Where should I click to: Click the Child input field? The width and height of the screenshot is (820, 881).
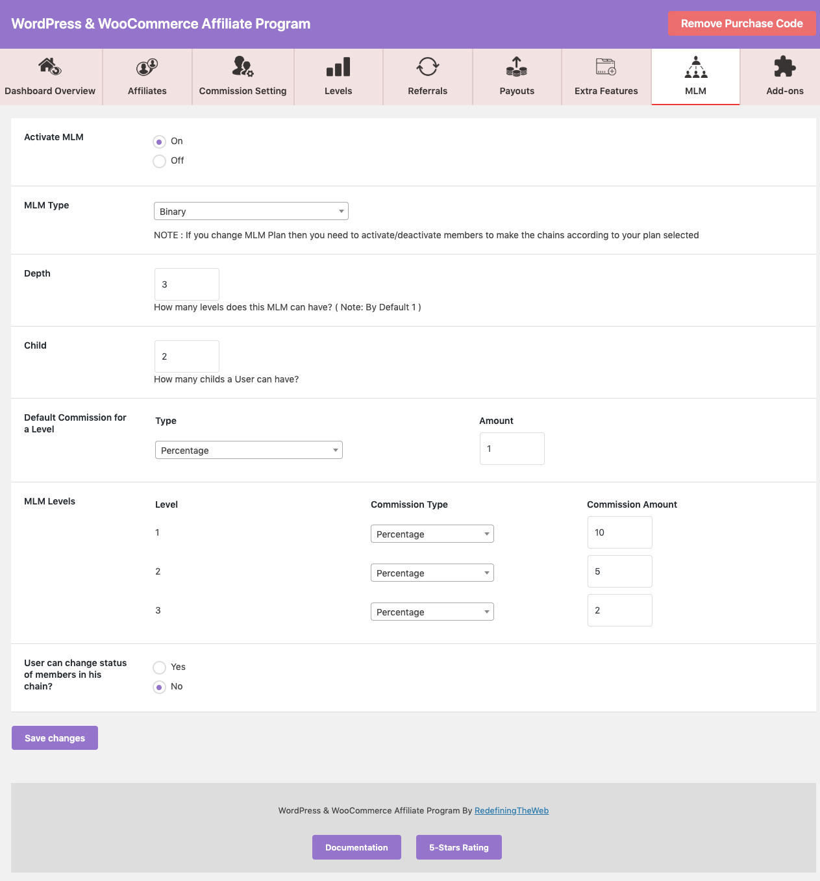[187, 356]
